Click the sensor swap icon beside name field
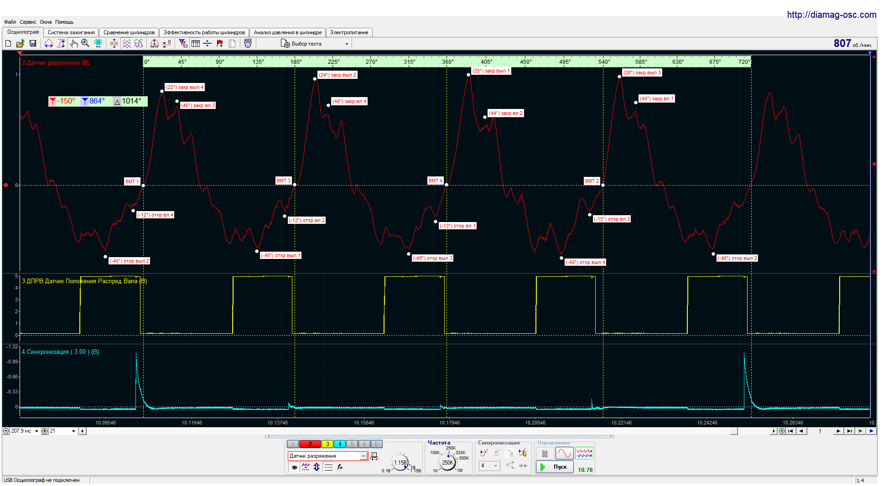883x486 pixels. [x=374, y=456]
